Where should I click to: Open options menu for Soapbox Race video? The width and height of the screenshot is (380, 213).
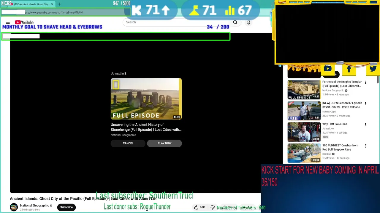point(365,146)
